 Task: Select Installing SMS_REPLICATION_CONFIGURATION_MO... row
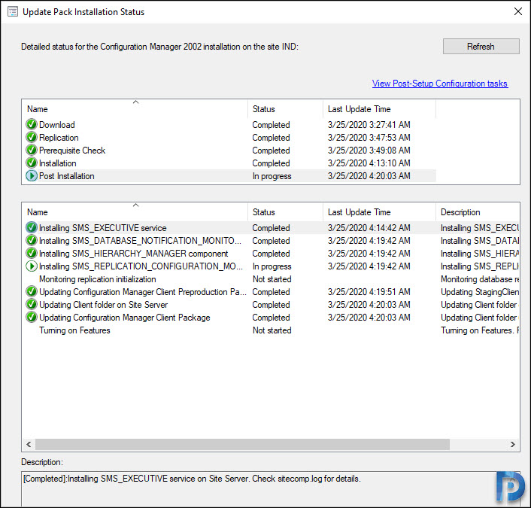271,266
